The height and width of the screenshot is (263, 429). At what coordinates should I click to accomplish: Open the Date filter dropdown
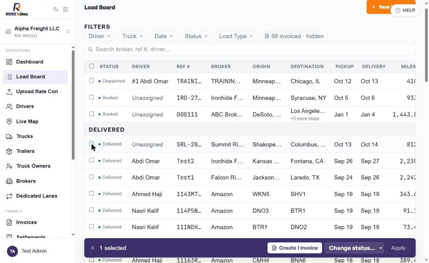point(164,36)
